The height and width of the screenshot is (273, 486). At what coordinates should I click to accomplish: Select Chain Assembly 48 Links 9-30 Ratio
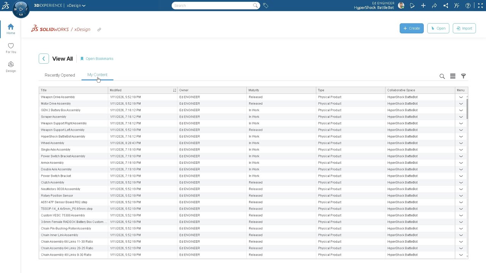coord(66,255)
